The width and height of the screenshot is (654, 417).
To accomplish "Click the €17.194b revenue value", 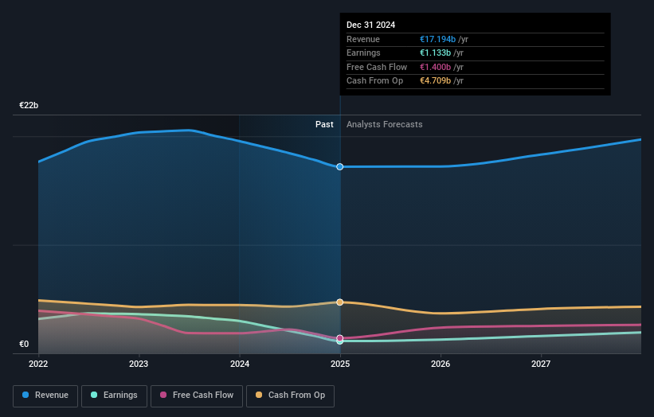I will (x=437, y=39).
